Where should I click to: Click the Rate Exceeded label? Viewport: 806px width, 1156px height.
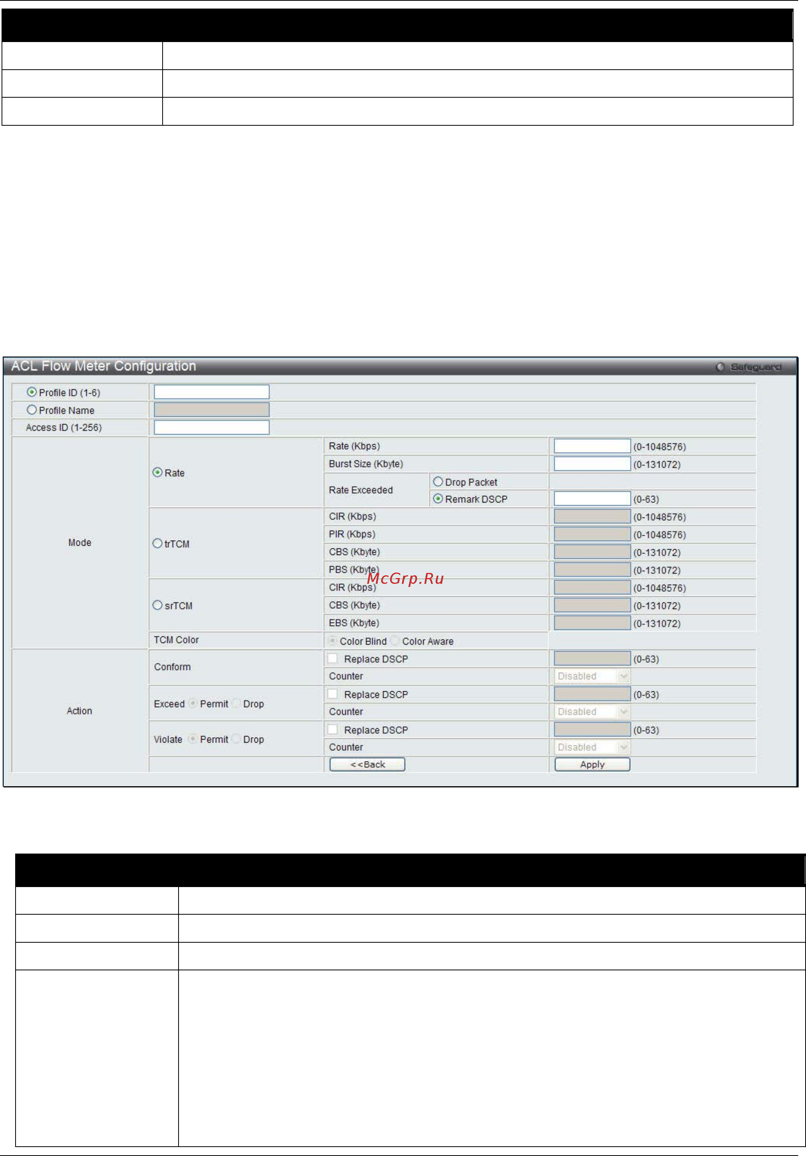[361, 490]
